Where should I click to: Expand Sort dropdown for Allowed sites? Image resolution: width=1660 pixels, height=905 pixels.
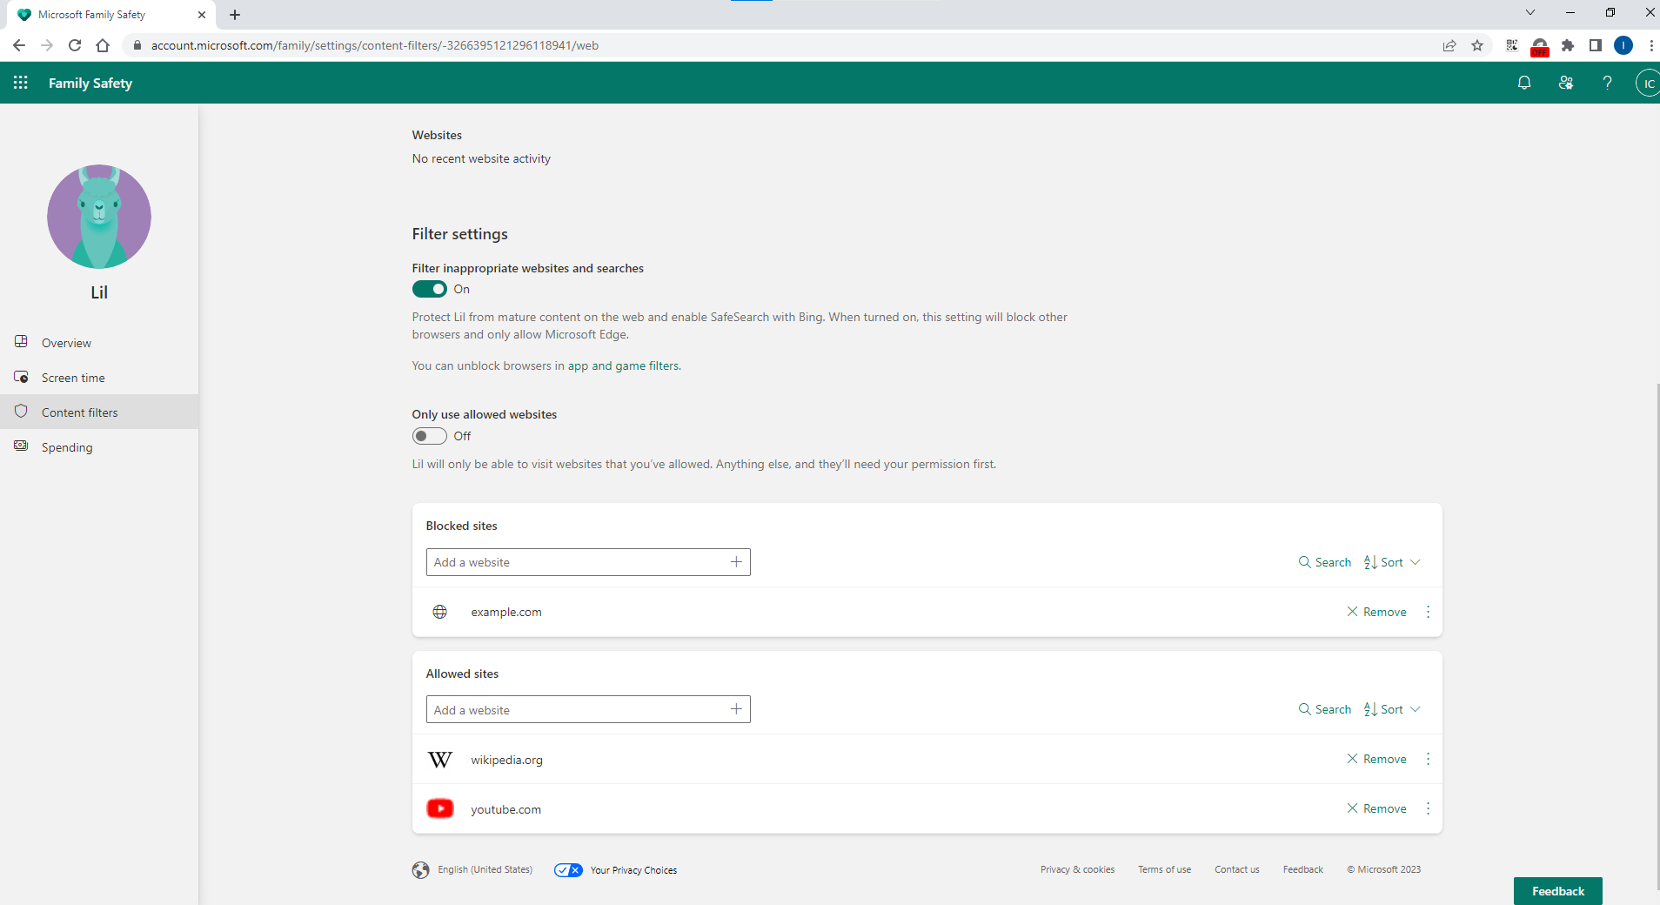coord(1392,709)
